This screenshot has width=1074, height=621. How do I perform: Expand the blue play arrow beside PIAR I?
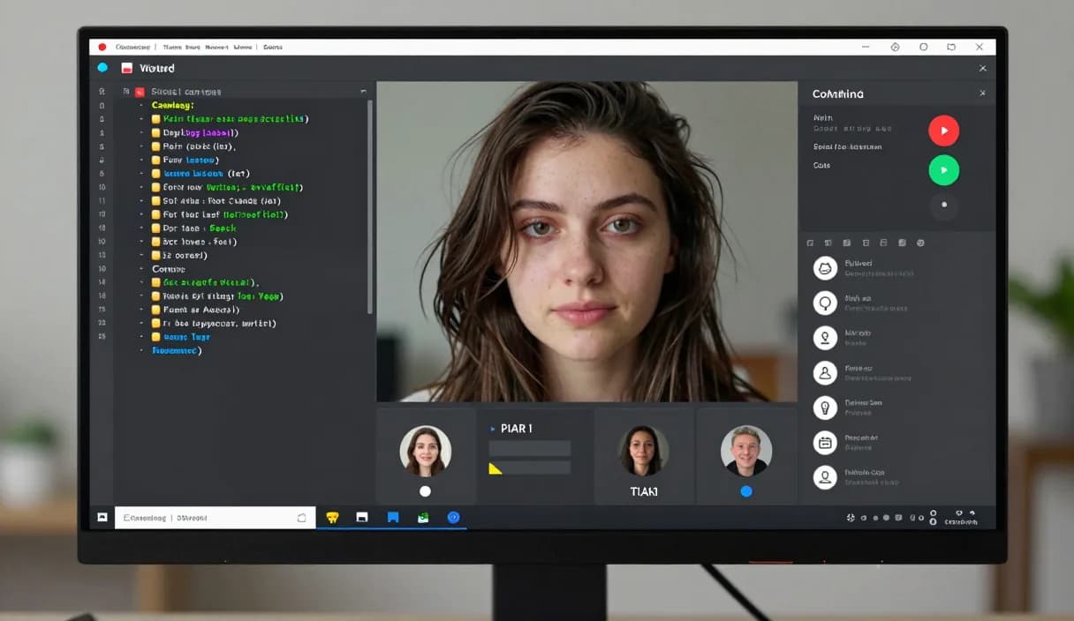pos(493,429)
